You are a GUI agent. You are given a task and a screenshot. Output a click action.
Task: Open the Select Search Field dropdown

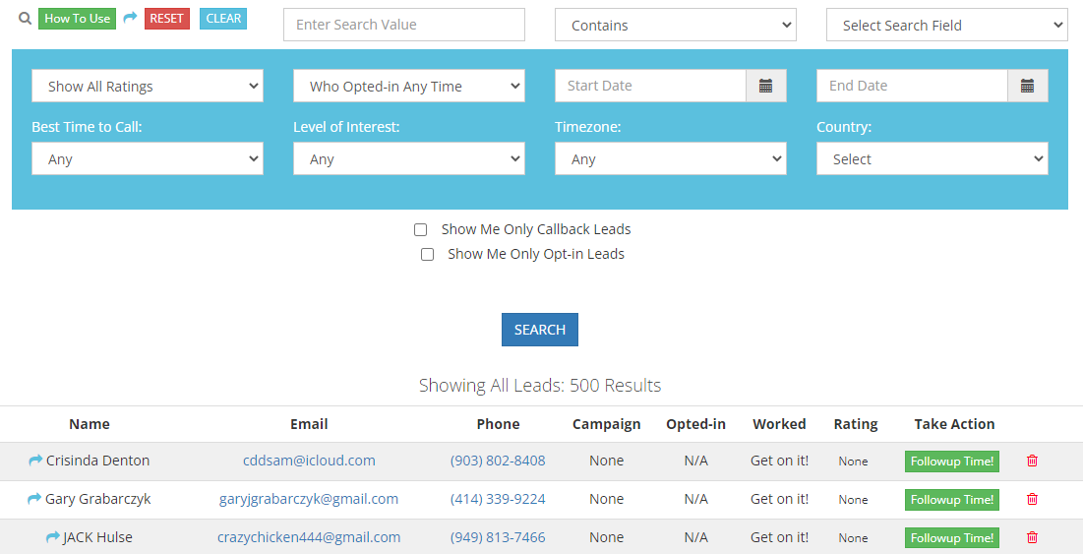(947, 25)
